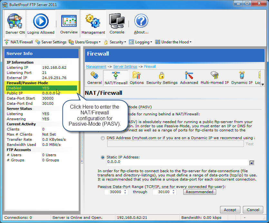Click the External IP 24.19.251.76 row
The width and height of the screenshot is (269, 223).
pyautogui.click(x=42, y=78)
